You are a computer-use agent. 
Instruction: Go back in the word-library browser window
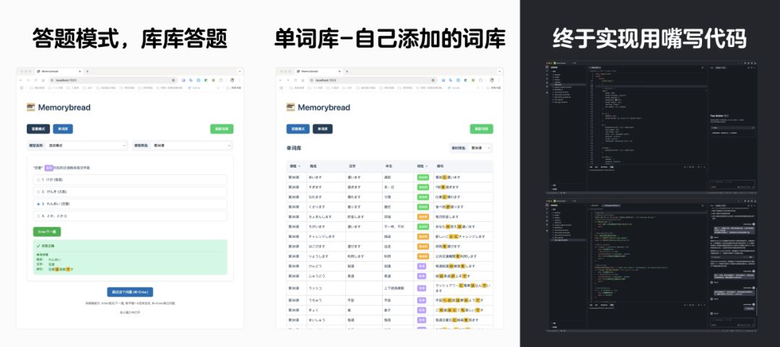point(280,80)
